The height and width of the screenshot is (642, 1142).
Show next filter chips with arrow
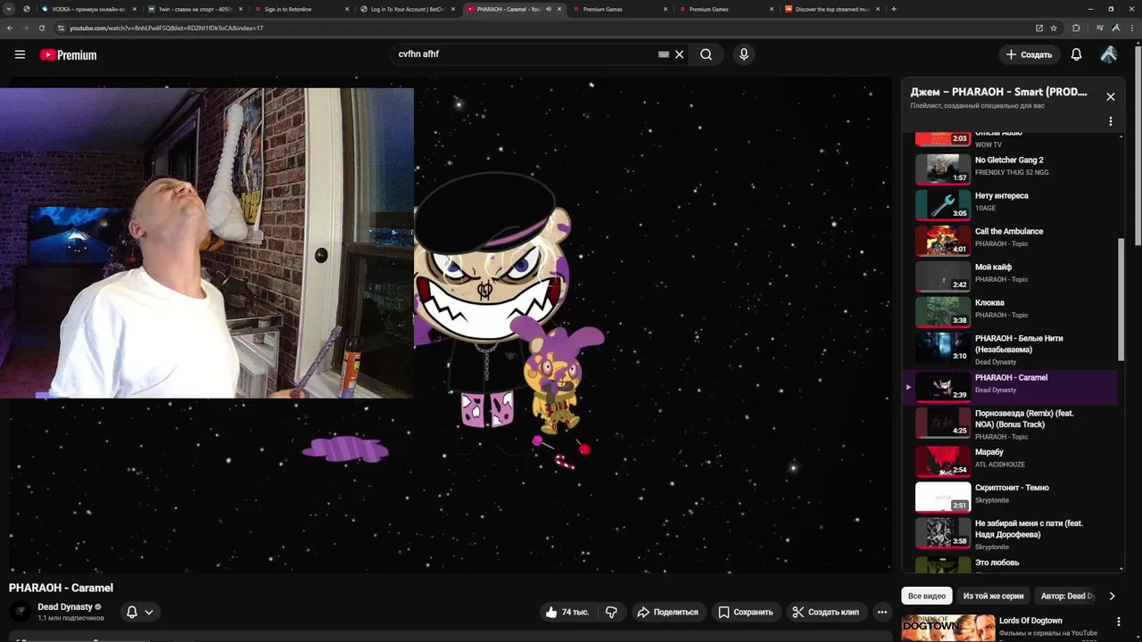[x=1112, y=596]
